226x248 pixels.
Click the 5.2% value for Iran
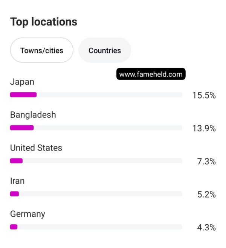206,195
